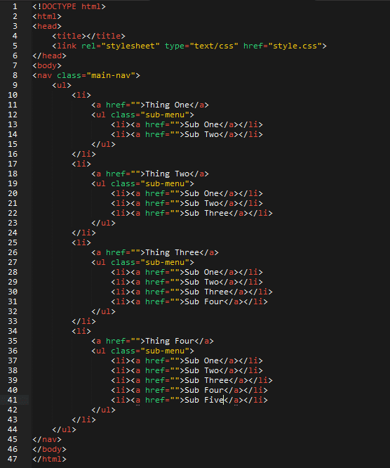The width and height of the screenshot is (390, 468).
Task: Click "Sub Two" text on line 21
Action: [202, 203]
